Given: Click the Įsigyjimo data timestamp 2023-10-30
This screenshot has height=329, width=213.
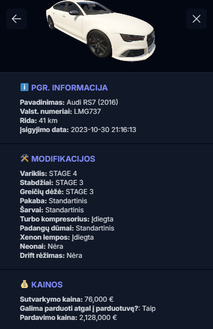Looking at the screenshot, I should pyautogui.click(x=104, y=130).
